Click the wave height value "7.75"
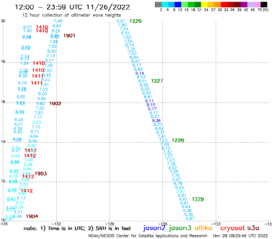 [175, 176]
